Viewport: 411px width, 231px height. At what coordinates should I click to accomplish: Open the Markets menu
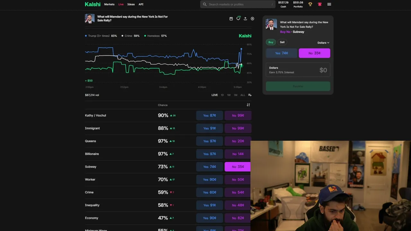tap(109, 4)
